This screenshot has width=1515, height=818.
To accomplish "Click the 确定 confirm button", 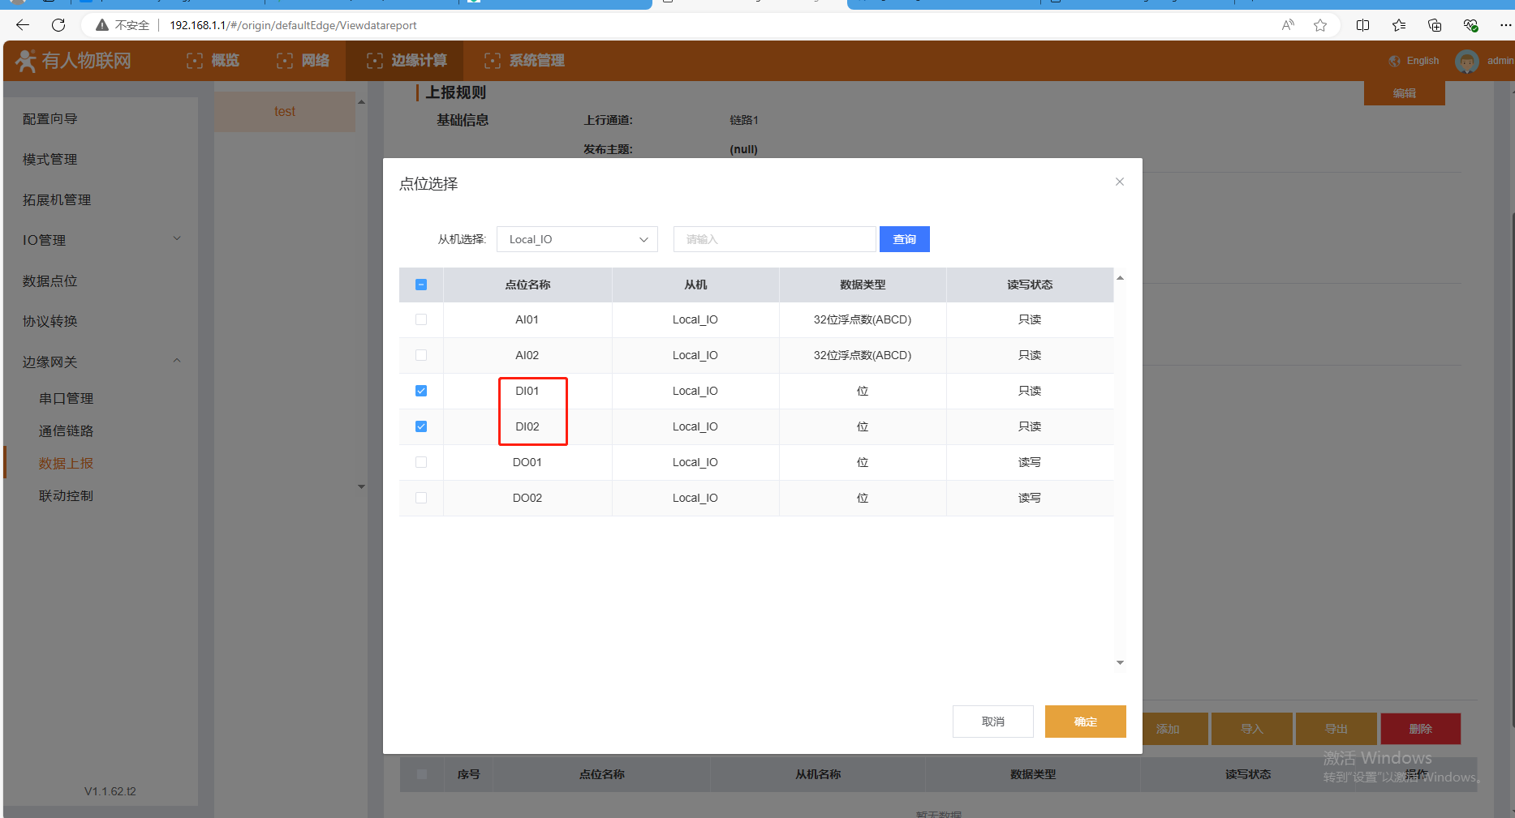I will (1085, 722).
